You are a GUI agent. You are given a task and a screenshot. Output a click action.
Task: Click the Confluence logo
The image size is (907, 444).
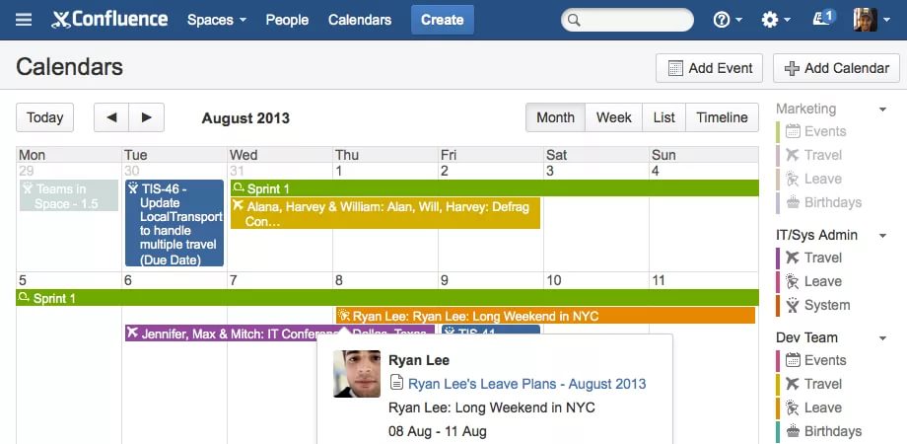coord(109,20)
